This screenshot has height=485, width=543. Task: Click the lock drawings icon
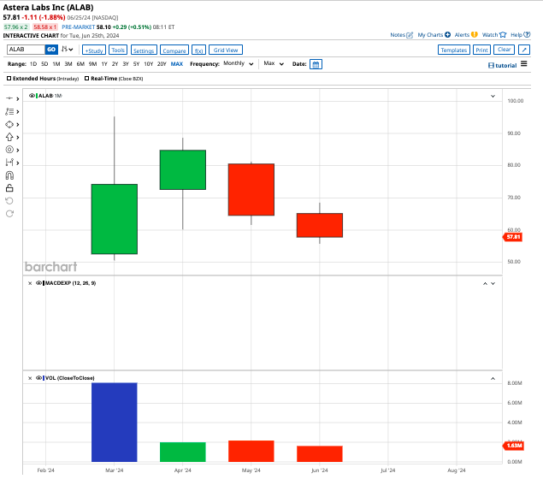tap(9, 187)
